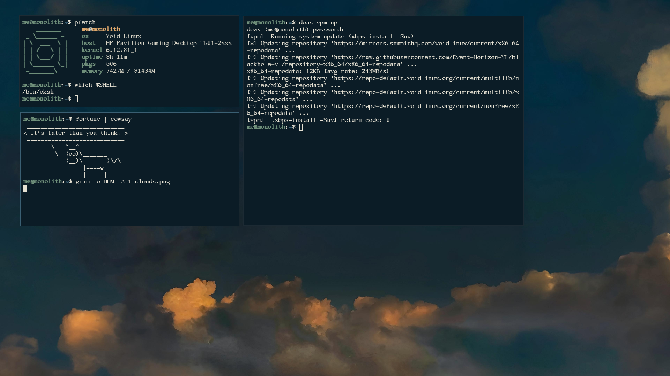Screen dimensions: 670x376
Task: Click the kernel version 6.12.81_1
Action: coord(121,50)
